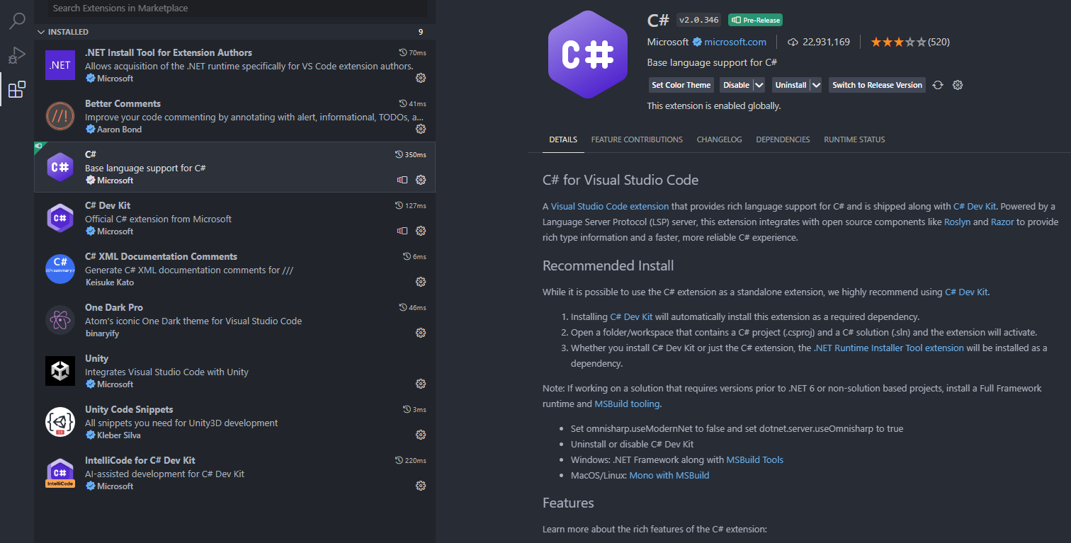Click the C# XML Documentation Comments icon
This screenshot has height=543, width=1071.
pyautogui.click(x=60, y=269)
